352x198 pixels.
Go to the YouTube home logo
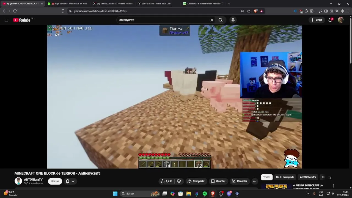pos(22,20)
